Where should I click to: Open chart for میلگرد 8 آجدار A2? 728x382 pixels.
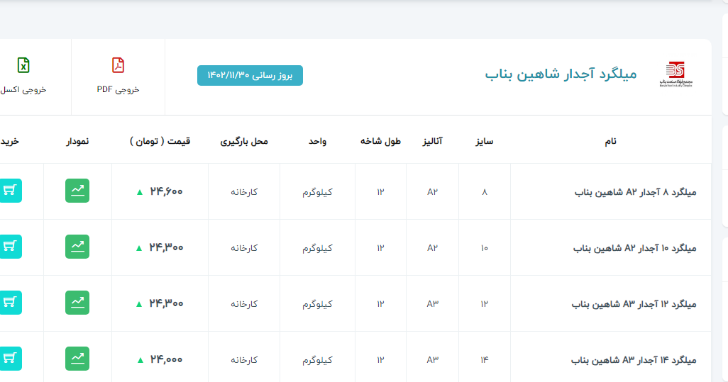77,191
